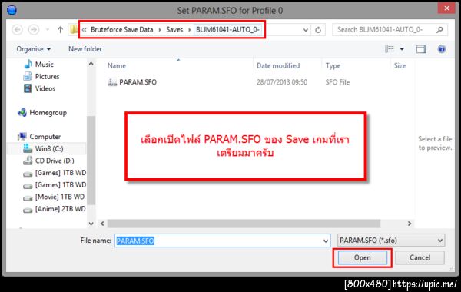Click the Videos library icon
The height and width of the screenshot is (292, 461).
(28, 88)
